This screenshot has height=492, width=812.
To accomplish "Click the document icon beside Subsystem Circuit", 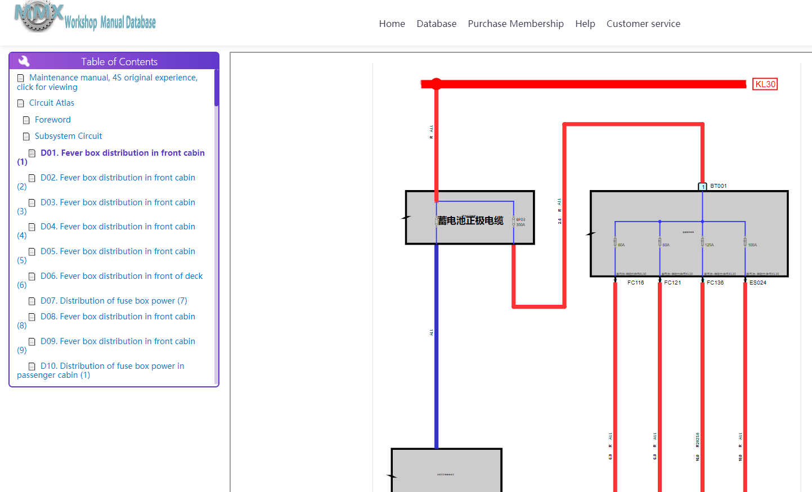I will coord(26,137).
